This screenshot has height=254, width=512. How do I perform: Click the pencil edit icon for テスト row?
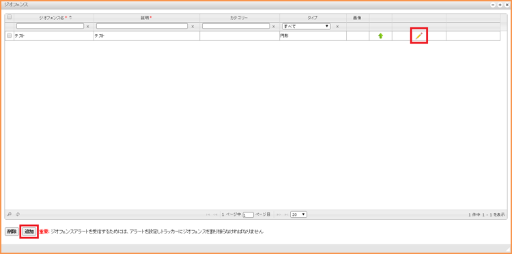[418, 36]
